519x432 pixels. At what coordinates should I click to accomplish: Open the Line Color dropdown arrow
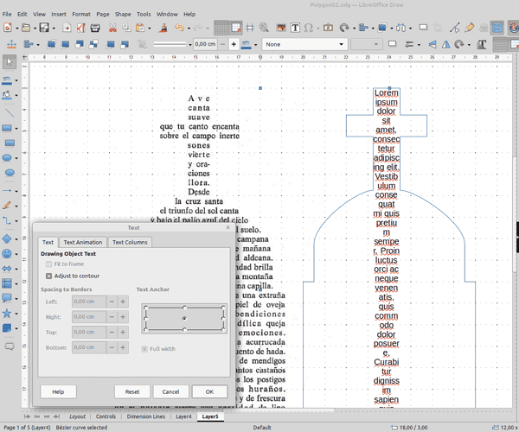click(255, 45)
